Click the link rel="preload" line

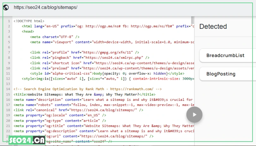[x=112, y=68]
